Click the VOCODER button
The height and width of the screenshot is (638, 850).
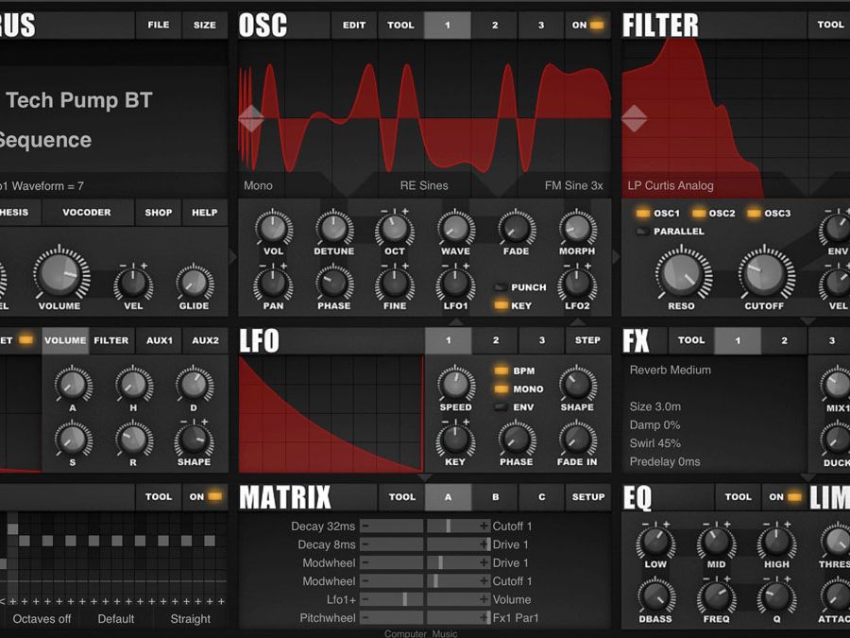click(x=87, y=212)
